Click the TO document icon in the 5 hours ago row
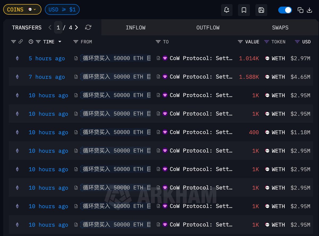The width and height of the screenshot is (319, 236). click(x=158, y=58)
